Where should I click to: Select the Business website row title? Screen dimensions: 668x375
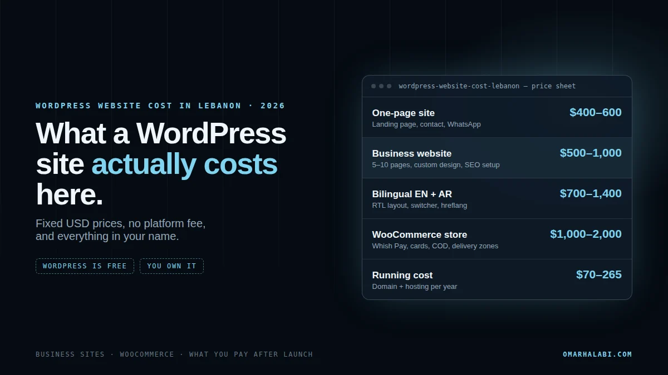[412, 153]
